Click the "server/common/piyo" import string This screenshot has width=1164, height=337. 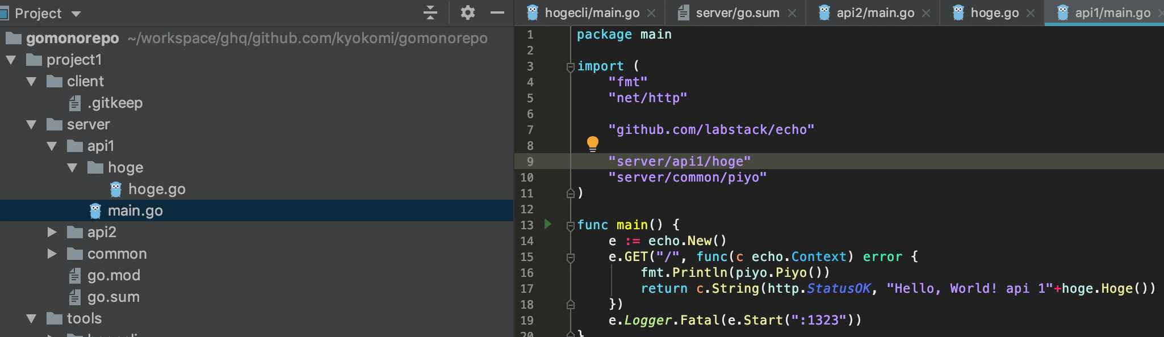[x=687, y=178]
